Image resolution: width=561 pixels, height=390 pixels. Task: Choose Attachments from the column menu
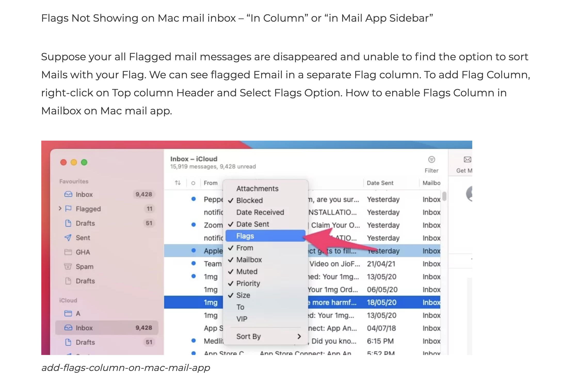pos(257,189)
